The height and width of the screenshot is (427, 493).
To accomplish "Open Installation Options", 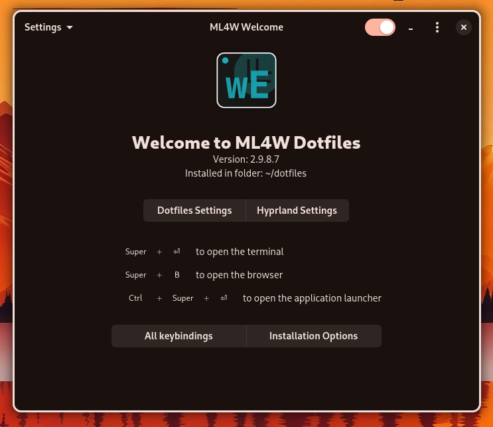I will click(313, 336).
